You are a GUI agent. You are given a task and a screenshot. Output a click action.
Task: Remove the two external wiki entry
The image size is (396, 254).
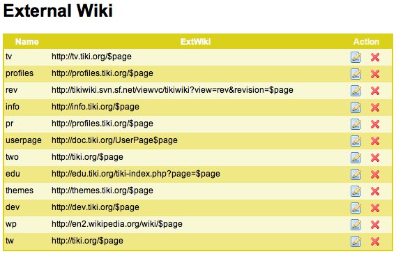point(375,158)
